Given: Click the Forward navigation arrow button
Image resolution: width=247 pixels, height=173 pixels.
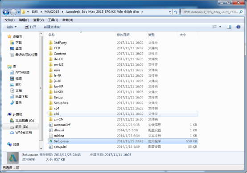Looking at the screenshot, I should pyautogui.click(x=13, y=12).
